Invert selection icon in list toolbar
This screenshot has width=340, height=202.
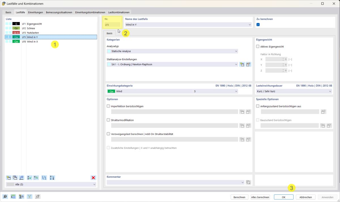click(36, 178)
